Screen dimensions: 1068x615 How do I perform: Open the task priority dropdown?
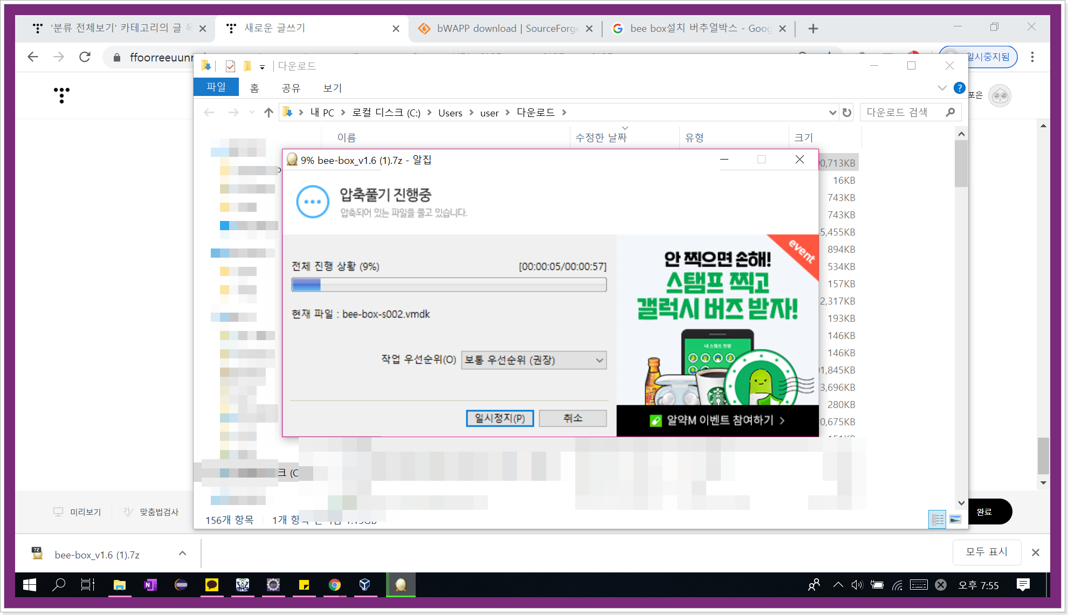[x=534, y=360]
